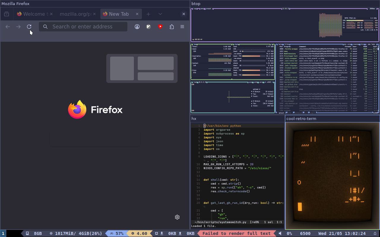The width and height of the screenshot is (380, 237).
Task: Click the 8GB disk reading
Action: pos(38,233)
